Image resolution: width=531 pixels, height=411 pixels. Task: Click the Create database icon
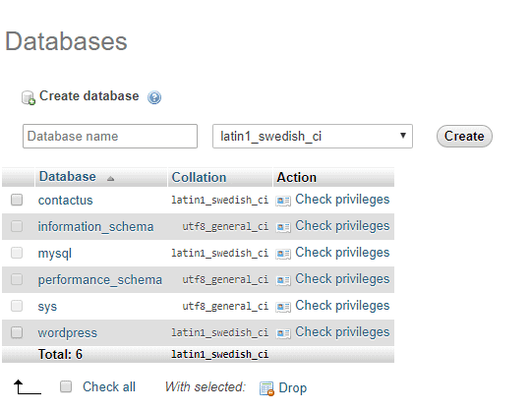pos(29,98)
